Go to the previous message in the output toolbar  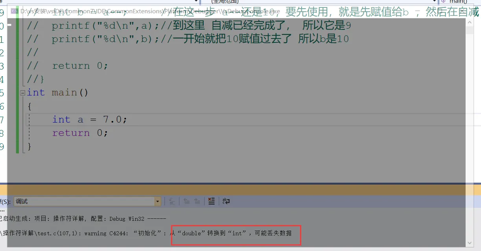[186, 202]
